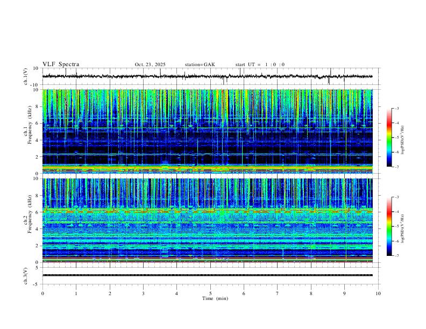Click the time axis tick label "5"

pos(210,294)
